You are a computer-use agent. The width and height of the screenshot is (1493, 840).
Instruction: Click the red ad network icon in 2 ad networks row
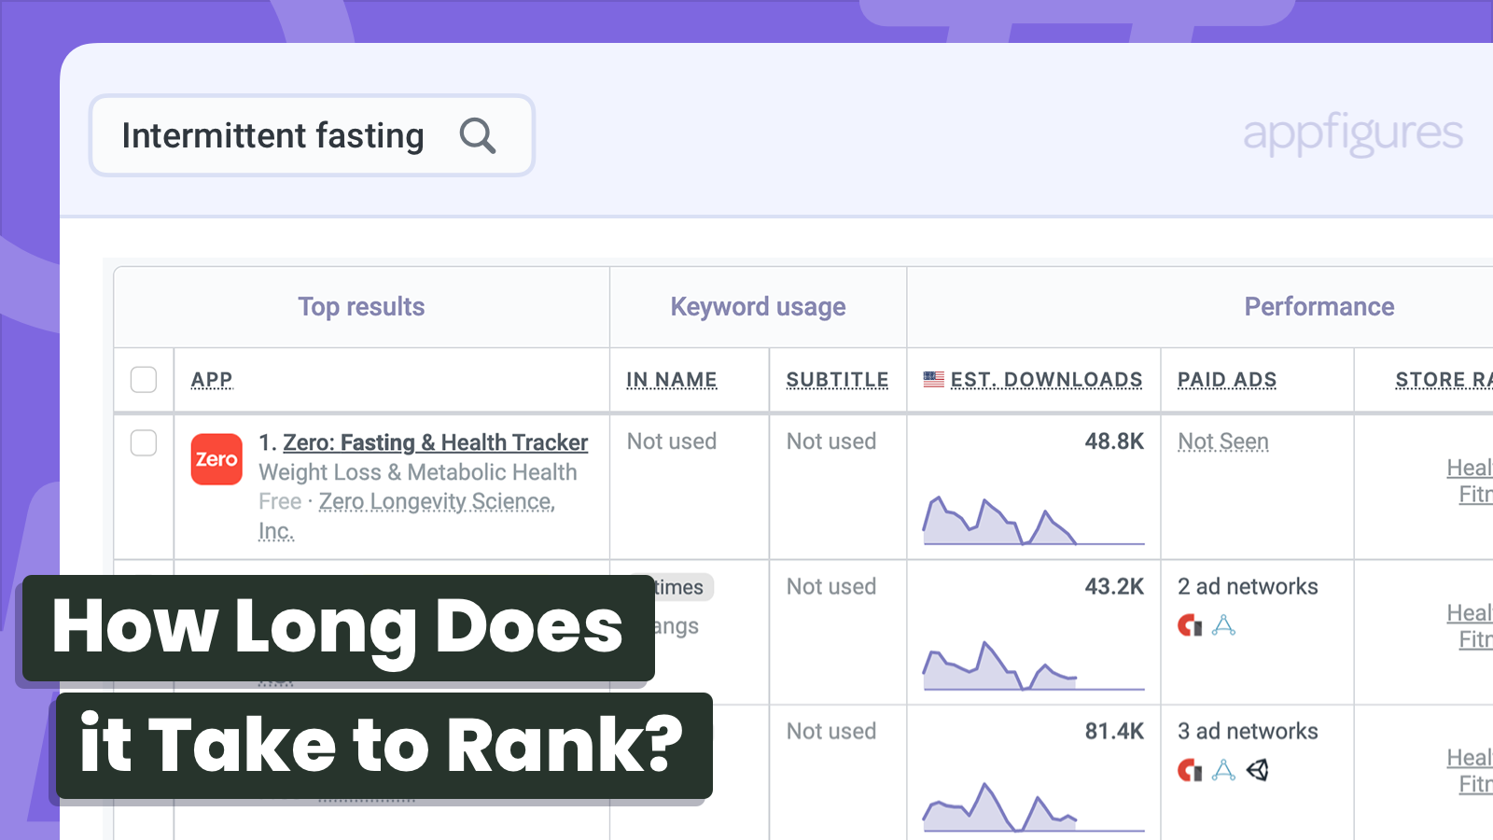[x=1190, y=625]
